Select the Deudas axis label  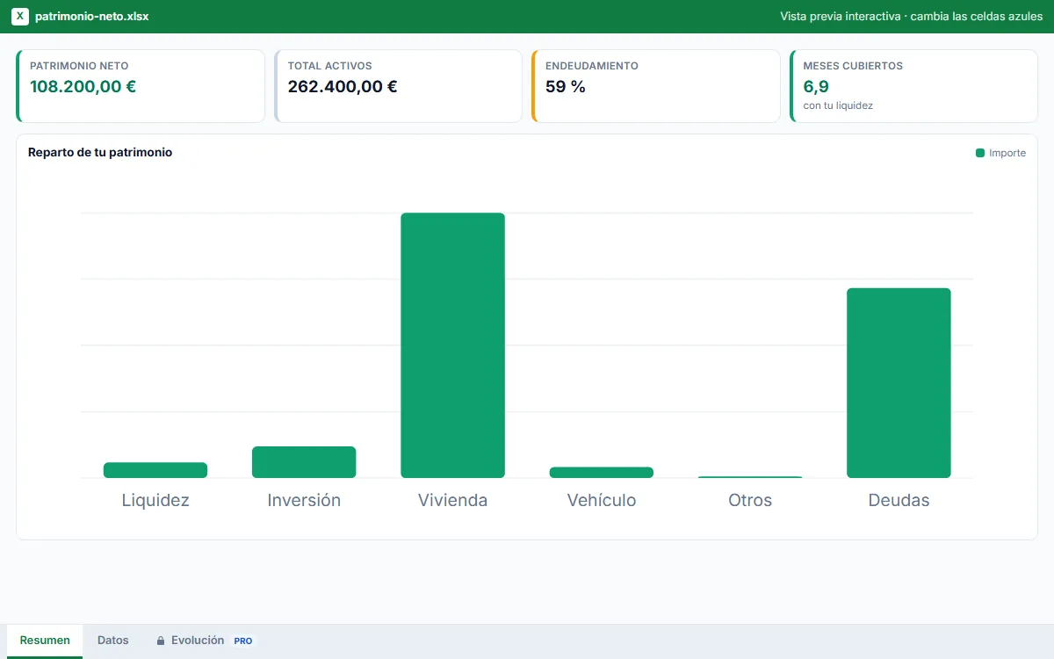coord(899,500)
